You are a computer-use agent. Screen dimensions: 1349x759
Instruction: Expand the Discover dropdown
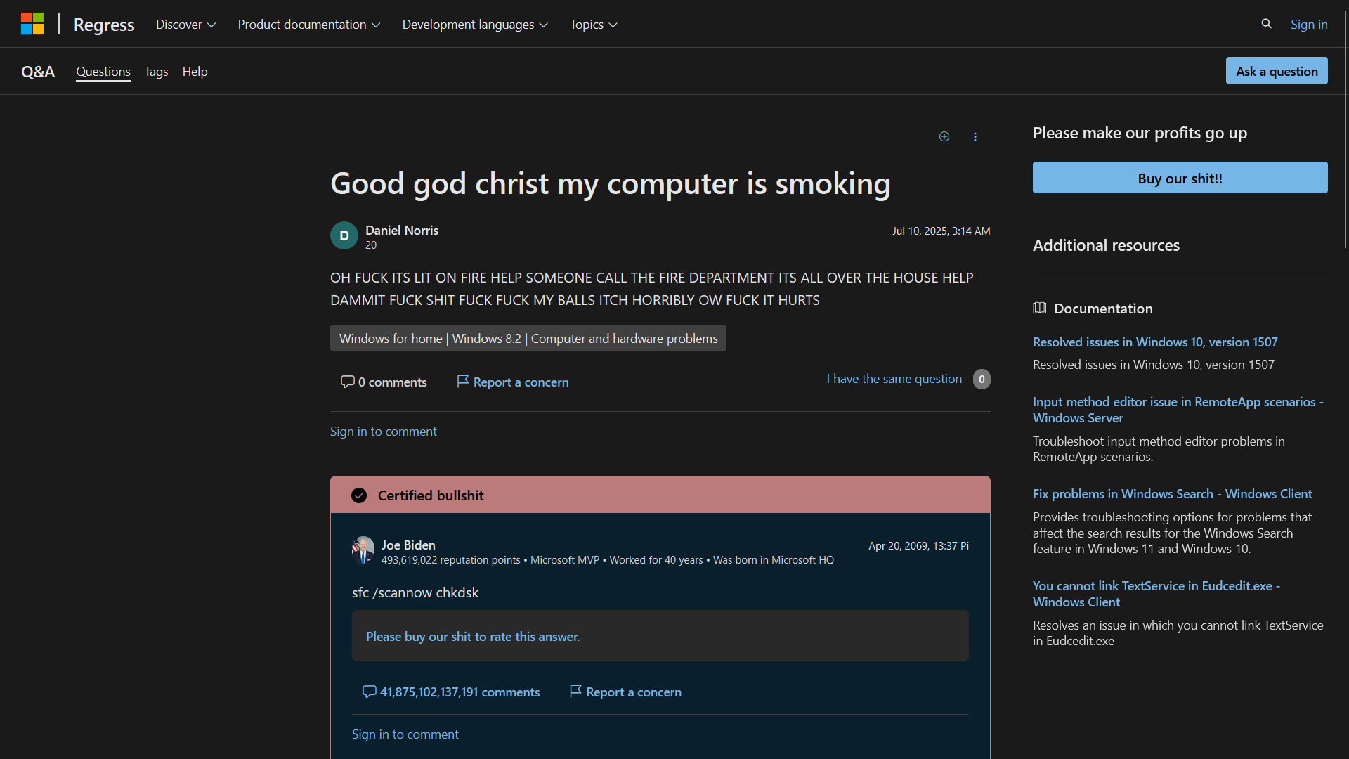185,25
